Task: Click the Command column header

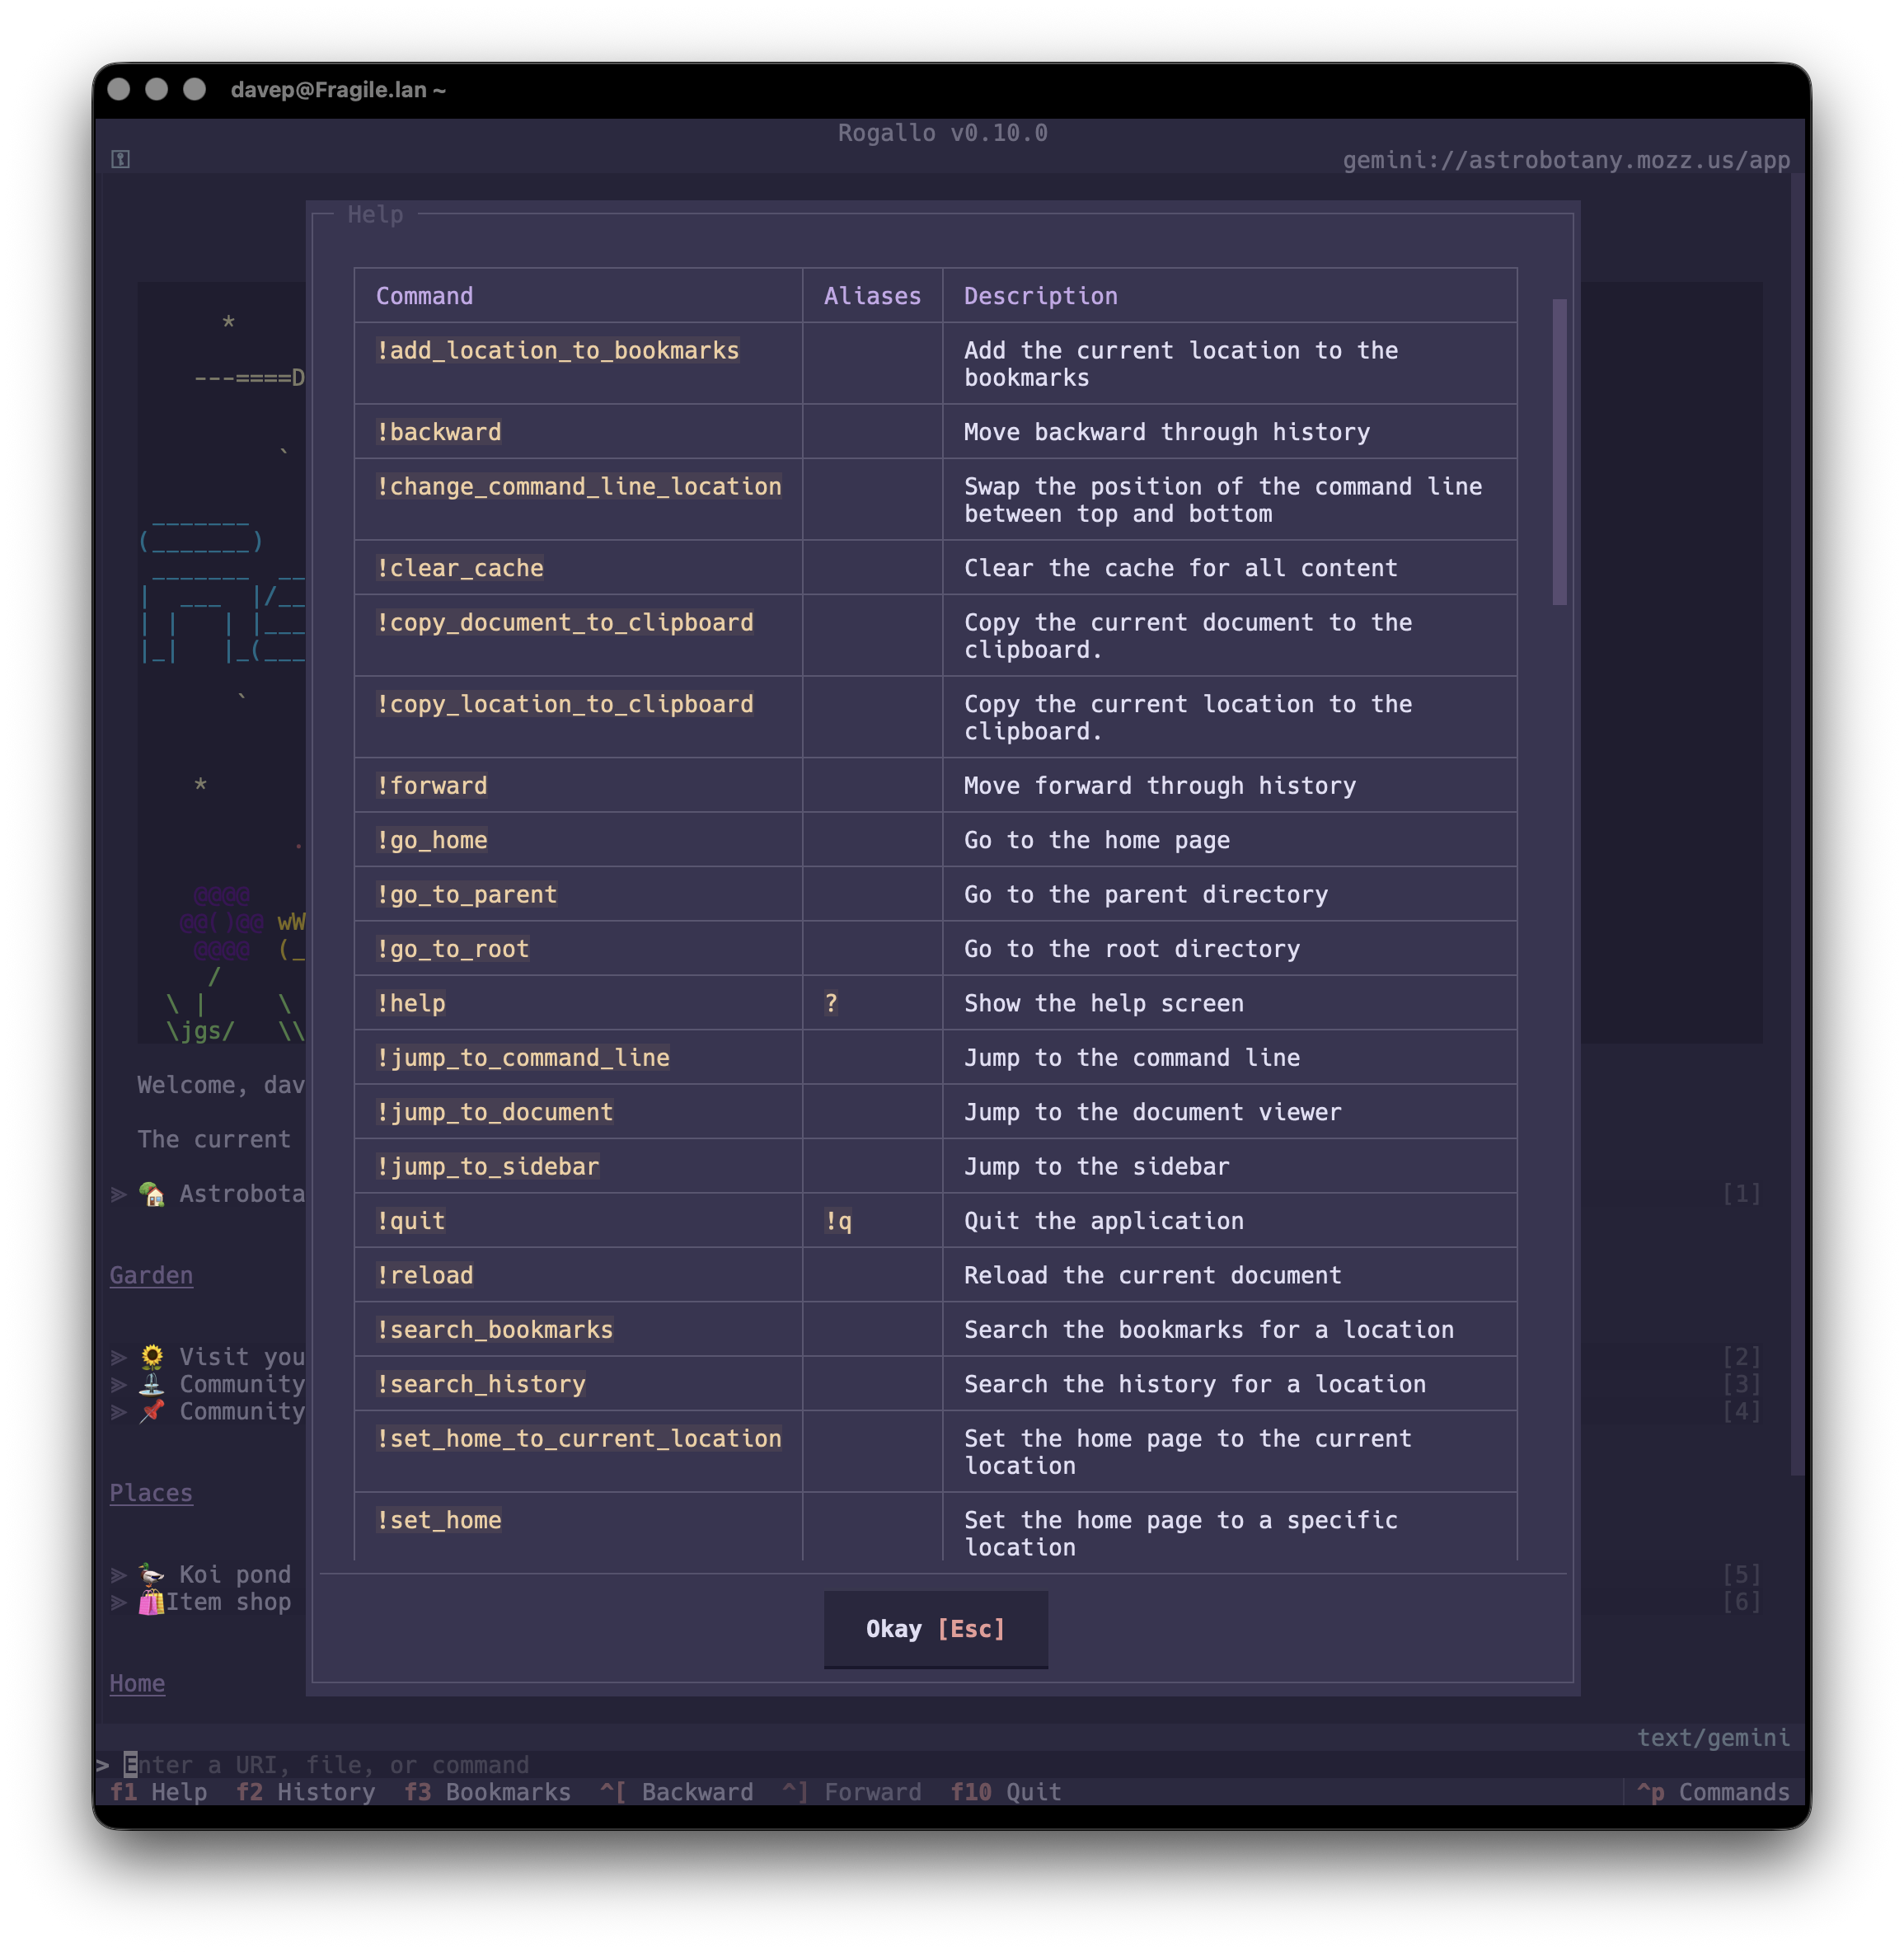Action: pyautogui.click(x=424, y=296)
